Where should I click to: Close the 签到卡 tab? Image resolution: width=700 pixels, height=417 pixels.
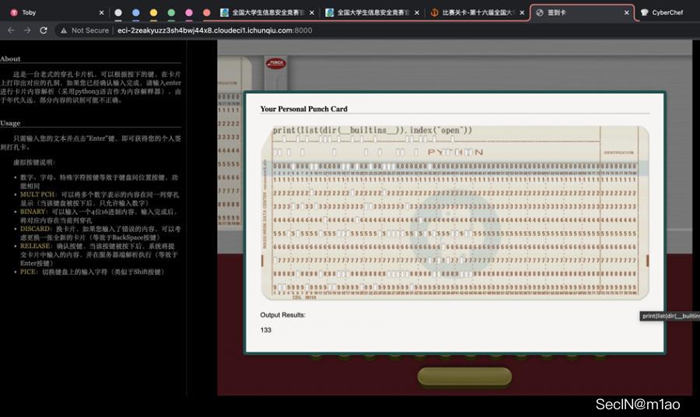pos(627,12)
